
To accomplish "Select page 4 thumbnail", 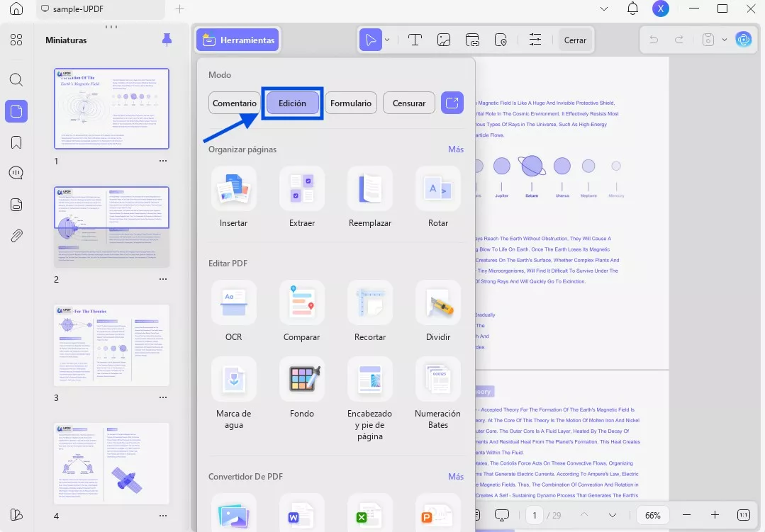I will coord(111,463).
